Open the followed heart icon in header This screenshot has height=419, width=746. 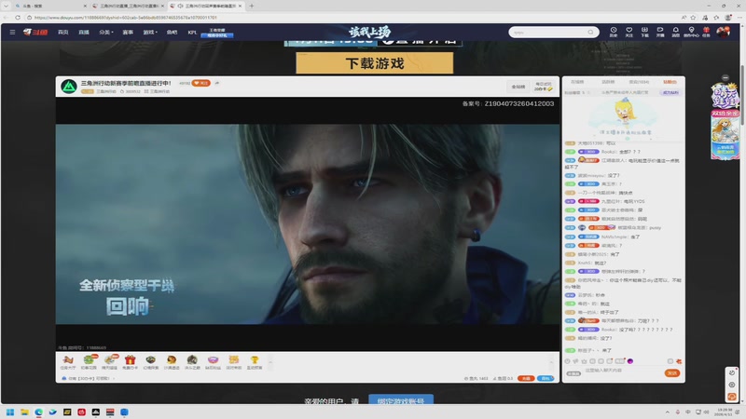click(x=629, y=32)
